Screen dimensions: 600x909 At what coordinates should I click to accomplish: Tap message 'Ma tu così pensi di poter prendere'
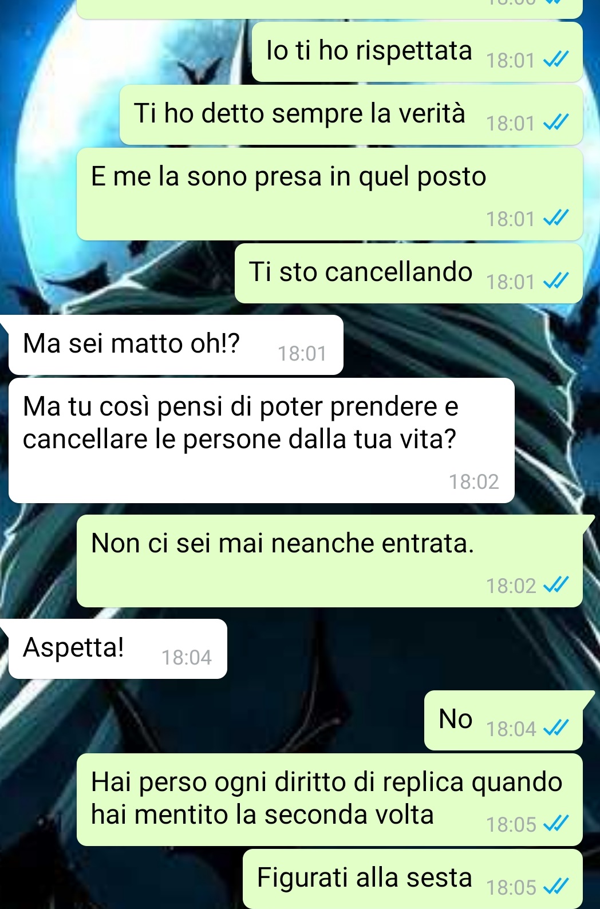(x=262, y=440)
